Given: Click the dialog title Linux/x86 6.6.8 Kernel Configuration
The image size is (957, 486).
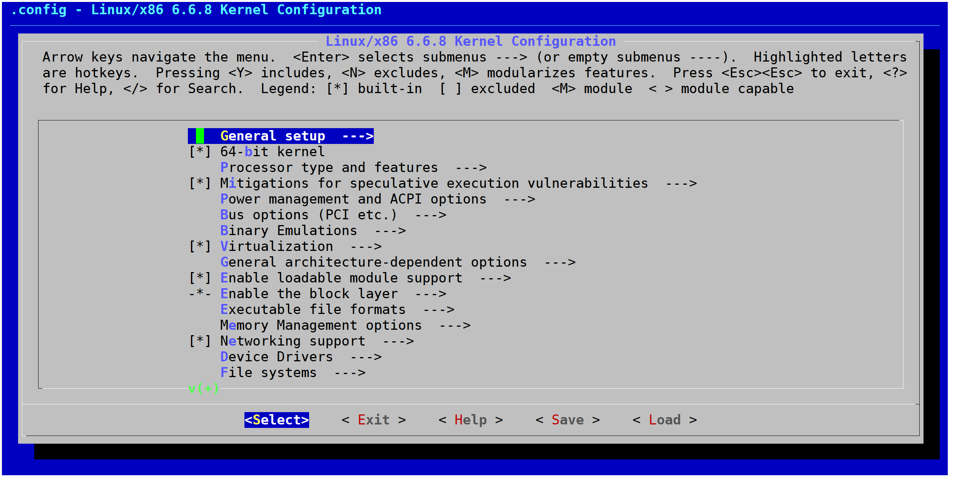Looking at the screenshot, I should [x=471, y=41].
